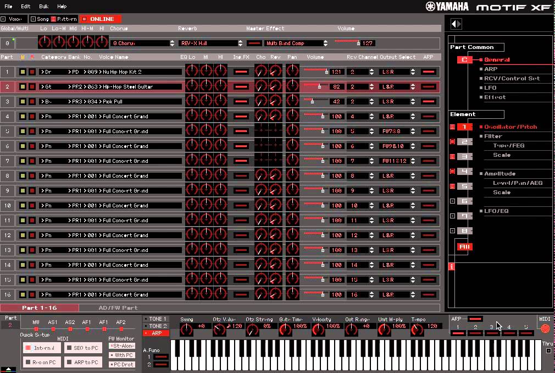The image size is (555, 373).
Task: Turn the global Hi EQ knob
Action: point(102,42)
